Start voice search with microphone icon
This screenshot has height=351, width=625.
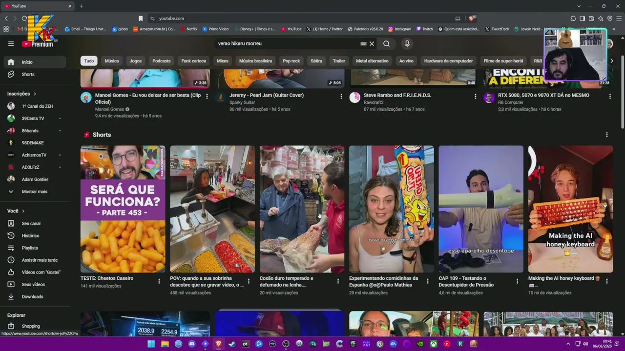pos(407,43)
